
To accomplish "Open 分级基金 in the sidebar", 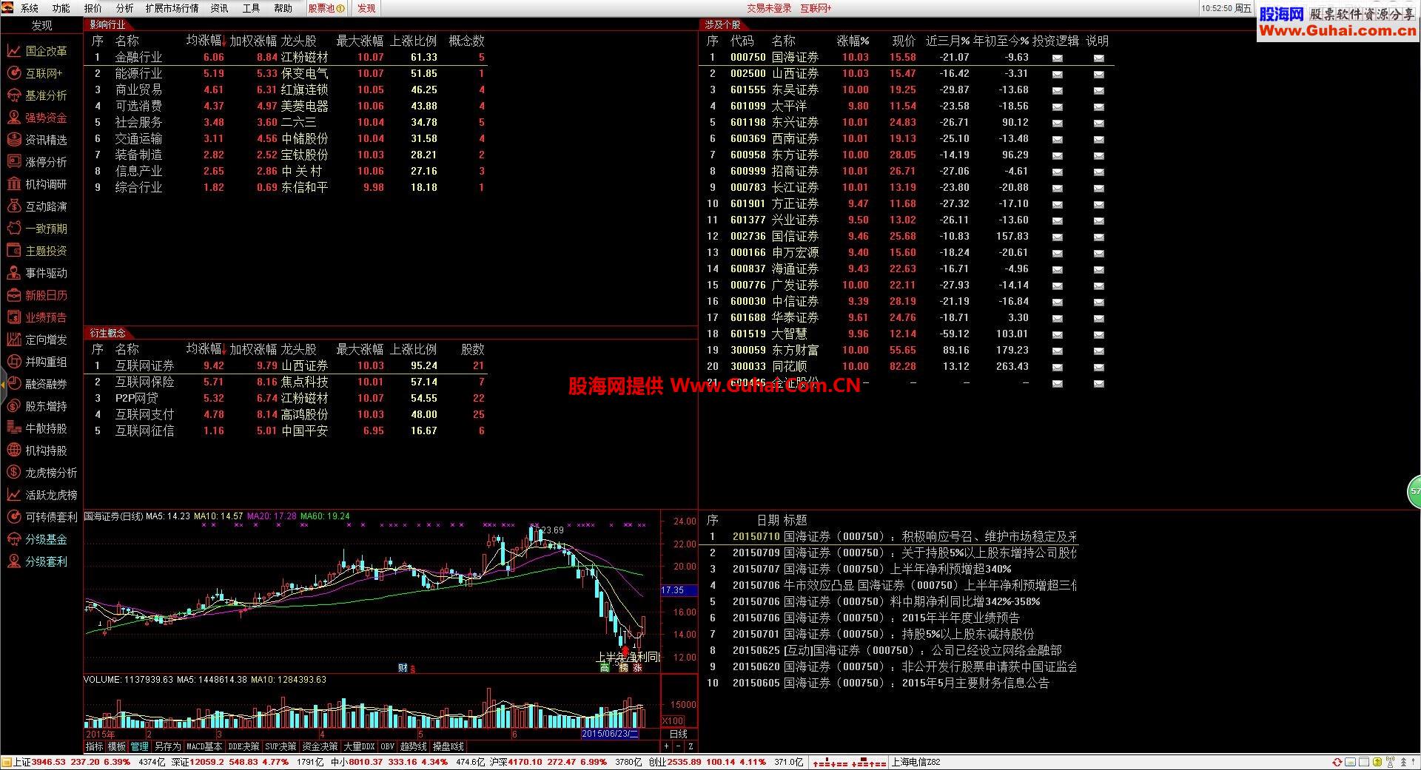I will click(x=37, y=539).
